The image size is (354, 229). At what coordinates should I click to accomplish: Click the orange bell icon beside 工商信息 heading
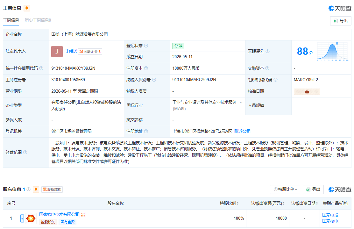point(27,8)
